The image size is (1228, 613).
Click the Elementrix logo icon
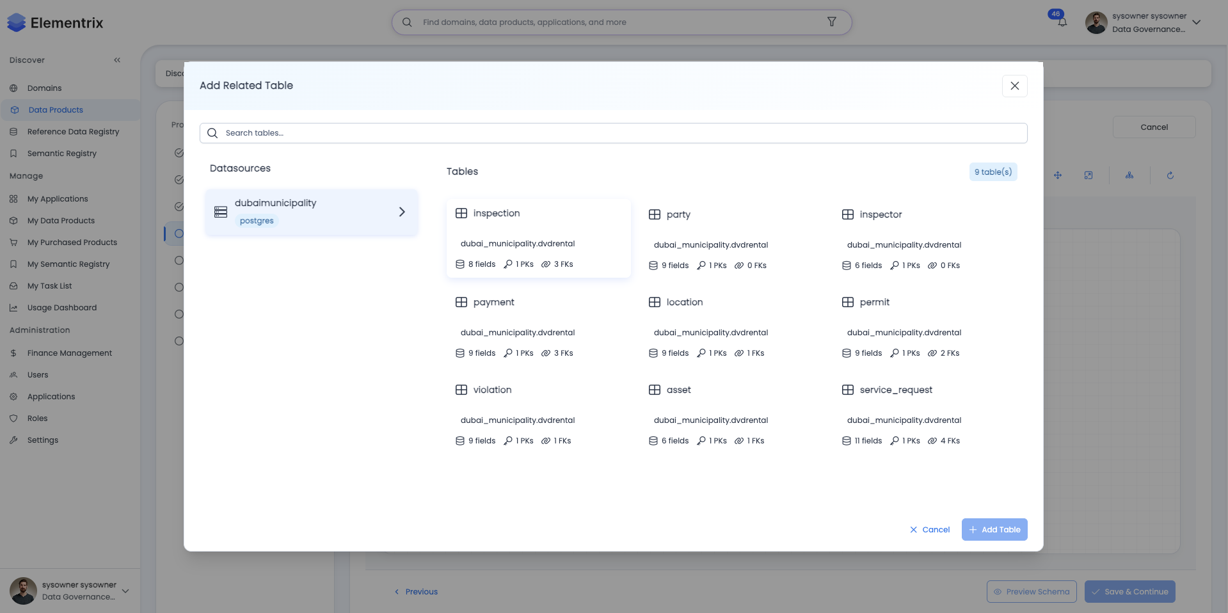[17, 22]
